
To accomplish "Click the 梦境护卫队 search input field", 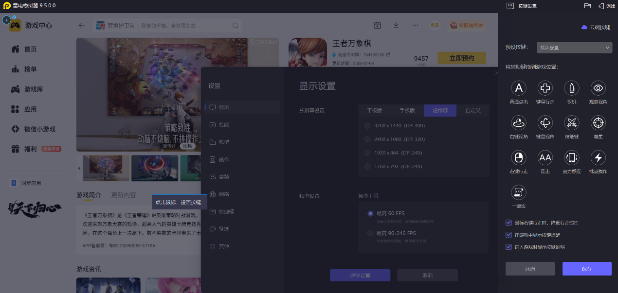I will pos(167,26).
